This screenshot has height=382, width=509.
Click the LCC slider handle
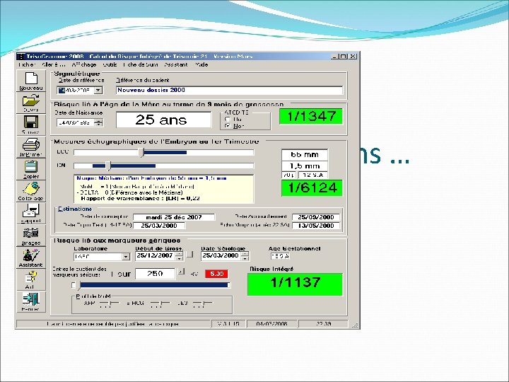(x=141, y=152)
